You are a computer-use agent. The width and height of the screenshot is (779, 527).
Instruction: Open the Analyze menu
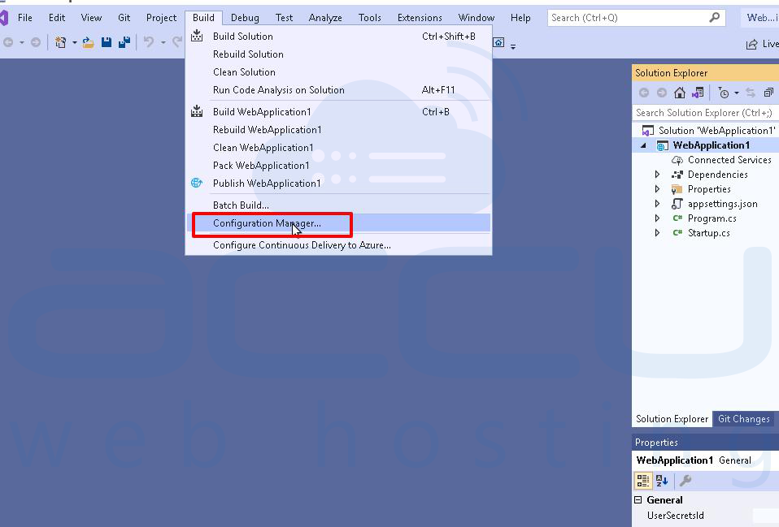(x=325, y=18)
